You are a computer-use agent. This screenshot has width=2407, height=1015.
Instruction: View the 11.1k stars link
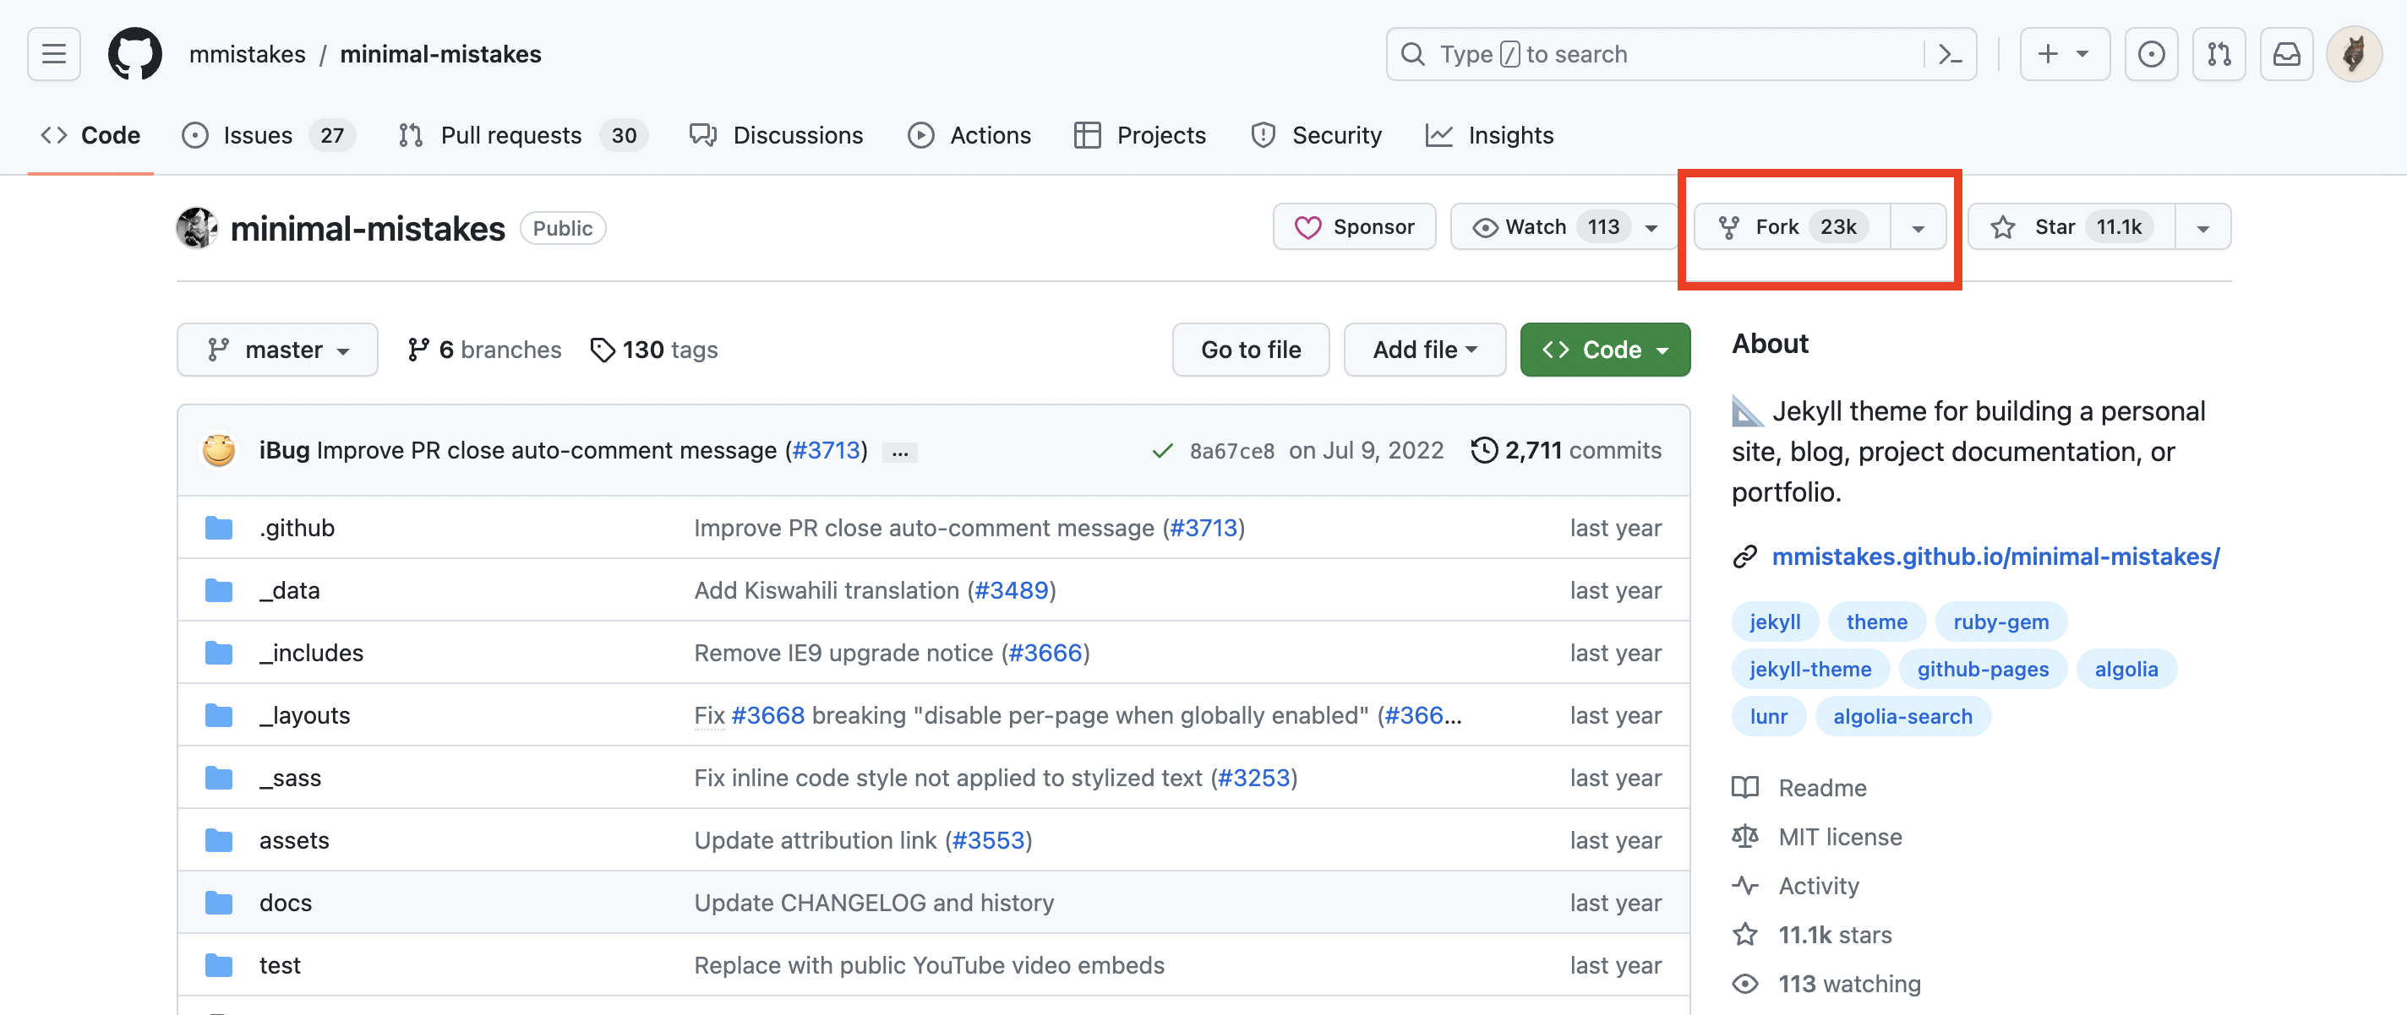pos(1811,935)
